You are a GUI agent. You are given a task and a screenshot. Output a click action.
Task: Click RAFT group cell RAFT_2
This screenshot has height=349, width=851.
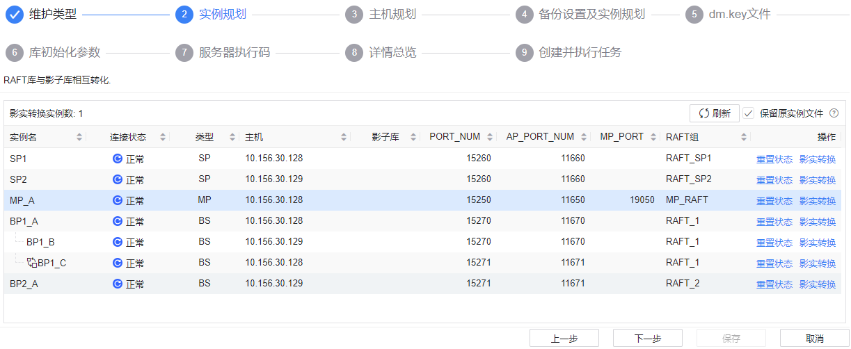683,284
